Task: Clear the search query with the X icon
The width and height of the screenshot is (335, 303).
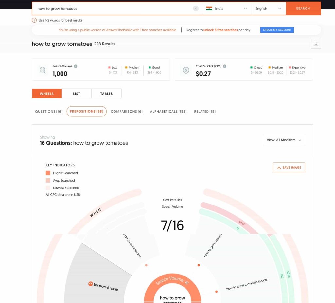Action: 196,9
